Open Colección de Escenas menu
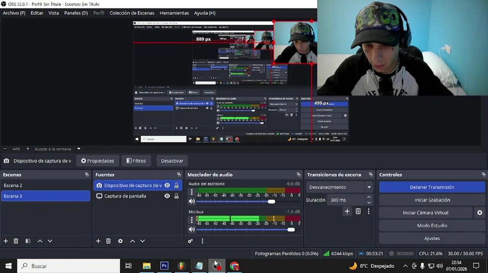The image size is (488, 273). point(132,13)
